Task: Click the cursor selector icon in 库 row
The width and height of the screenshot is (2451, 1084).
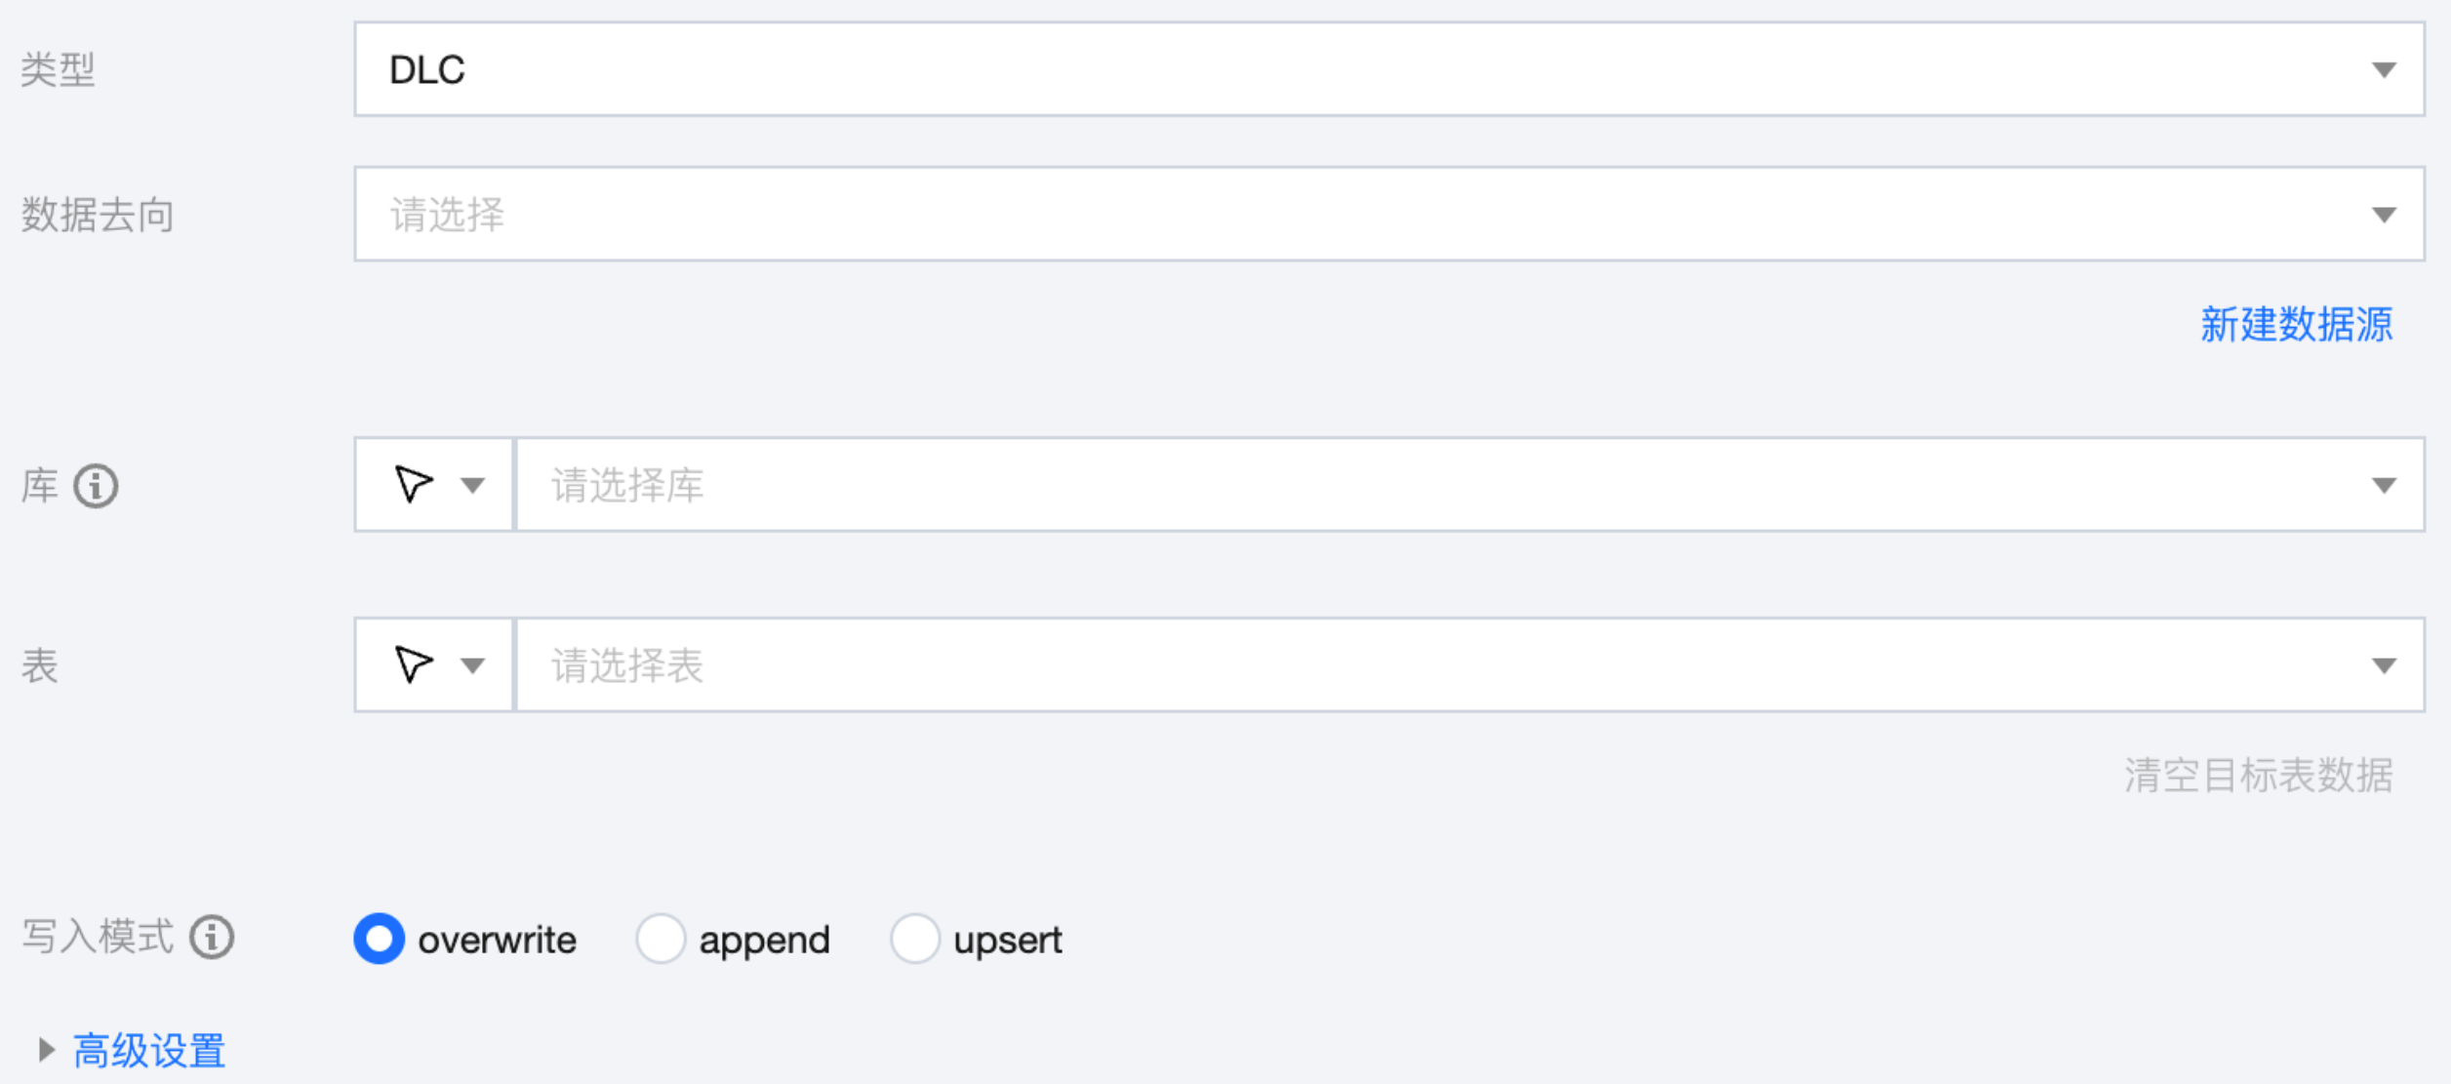Action: 413,485
